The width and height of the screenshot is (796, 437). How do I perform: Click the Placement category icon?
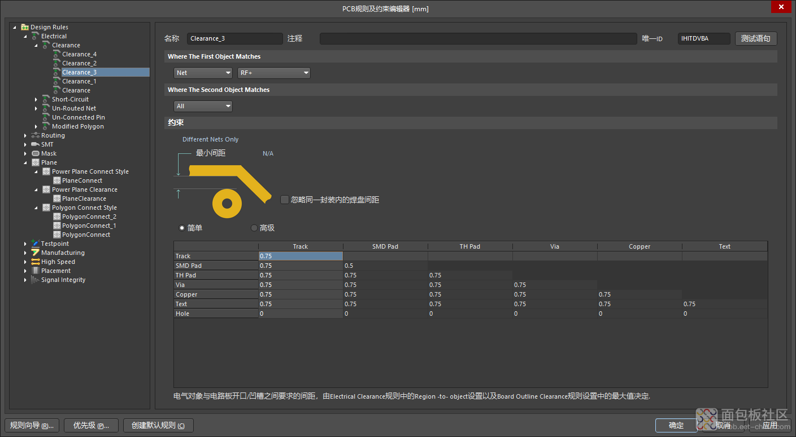[x=36, y=271]
